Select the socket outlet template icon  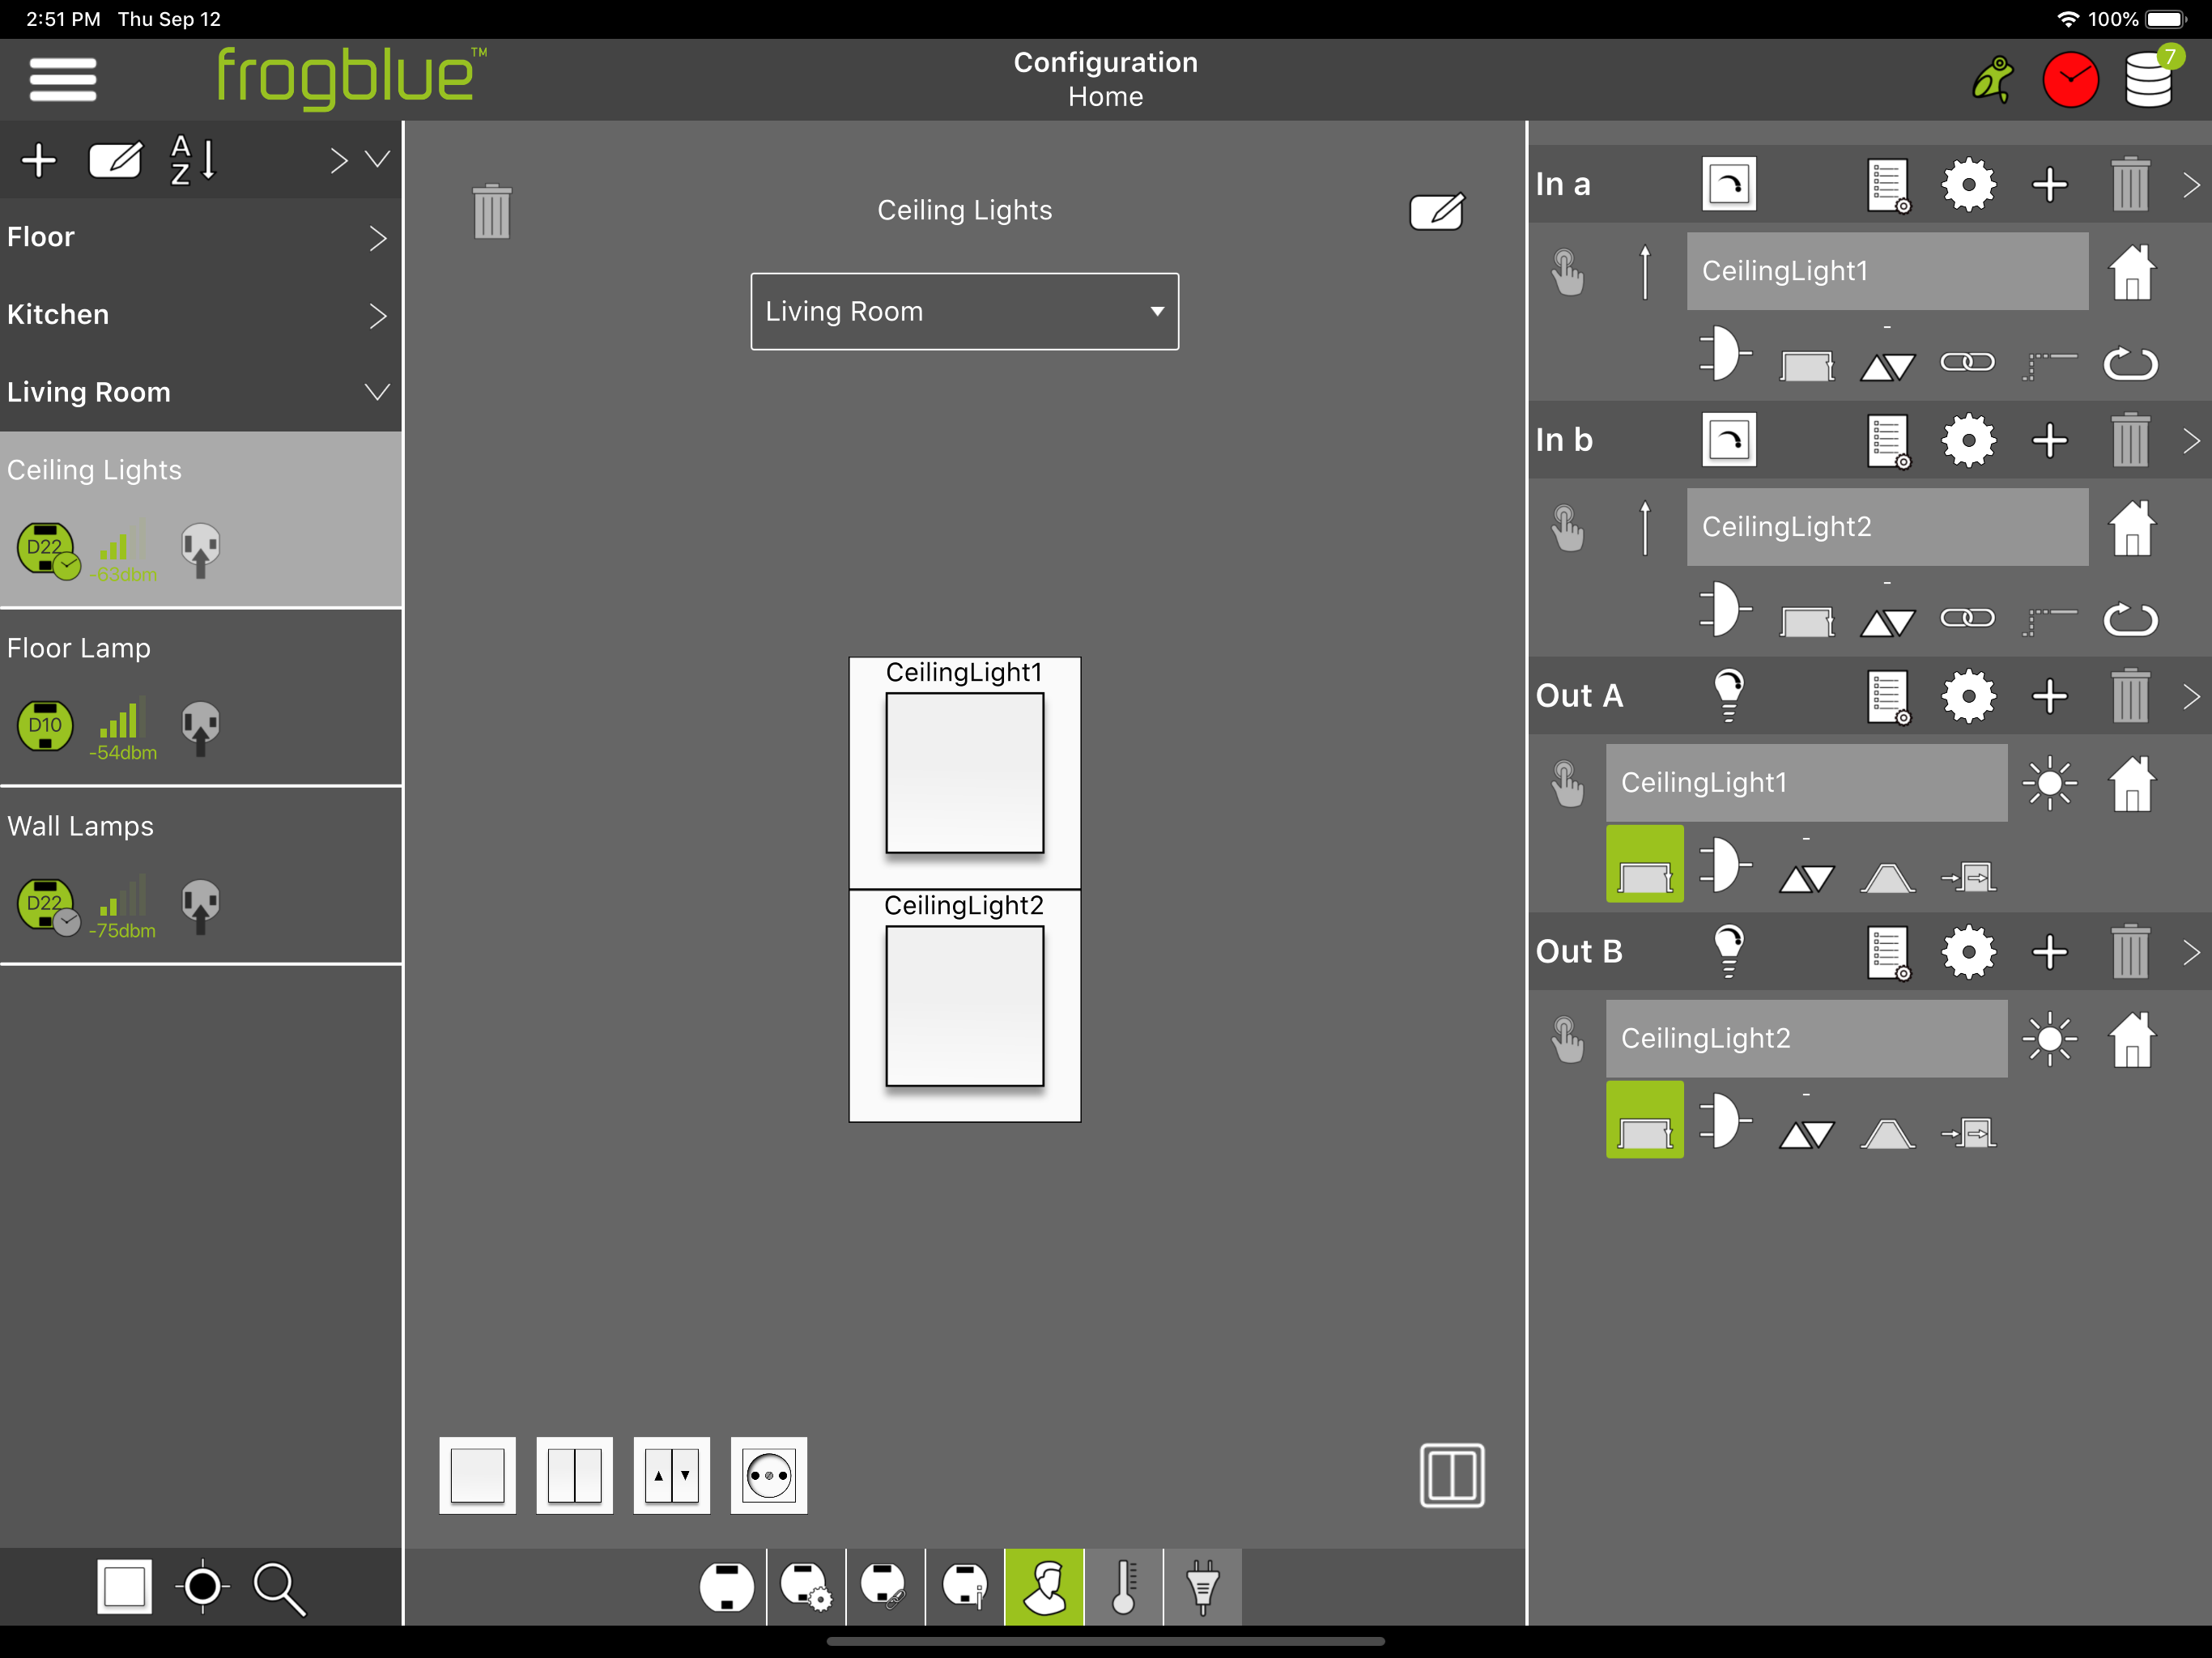point(768,1475)
